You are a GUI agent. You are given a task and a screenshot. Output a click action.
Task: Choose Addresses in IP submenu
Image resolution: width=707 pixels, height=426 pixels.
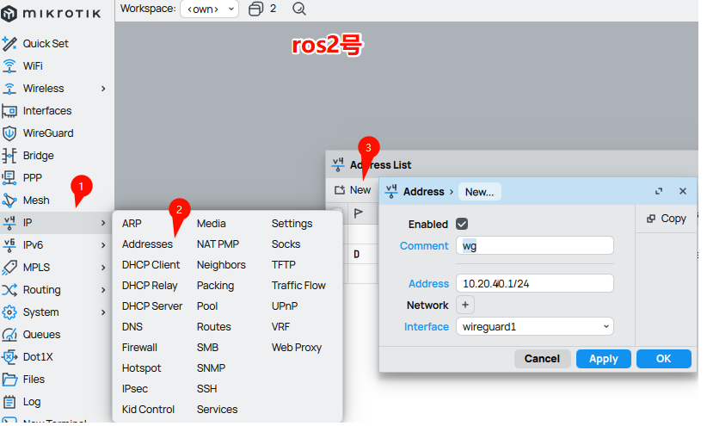[147, 244]
